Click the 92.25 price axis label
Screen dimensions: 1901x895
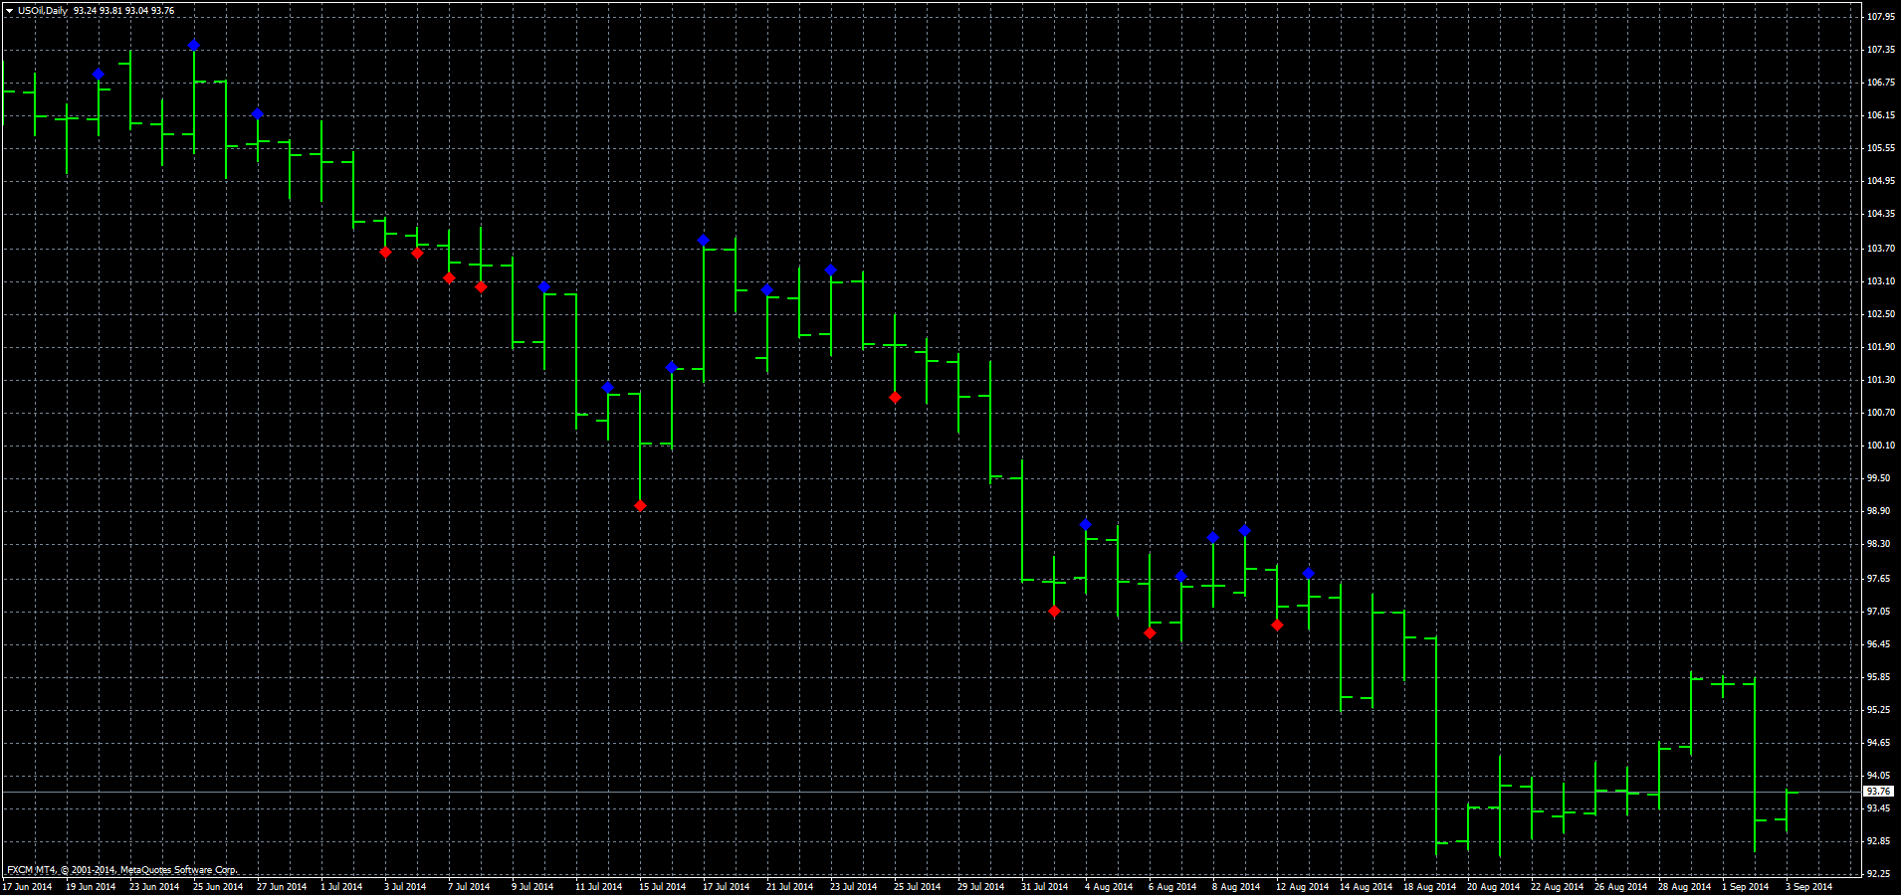[x=1878, y=874]
